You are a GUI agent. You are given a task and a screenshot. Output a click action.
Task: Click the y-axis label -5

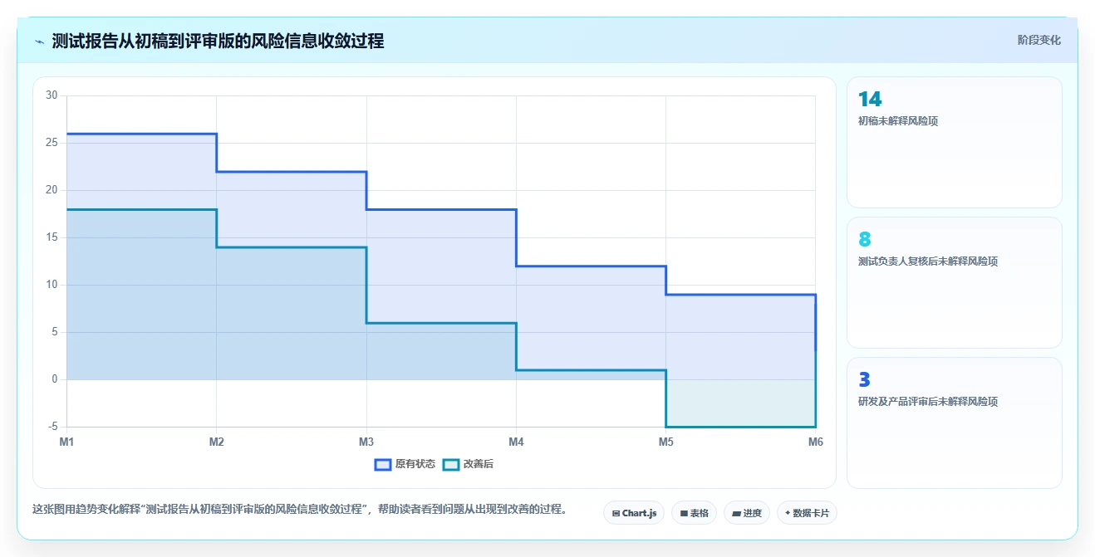click(x=52, y=427)
